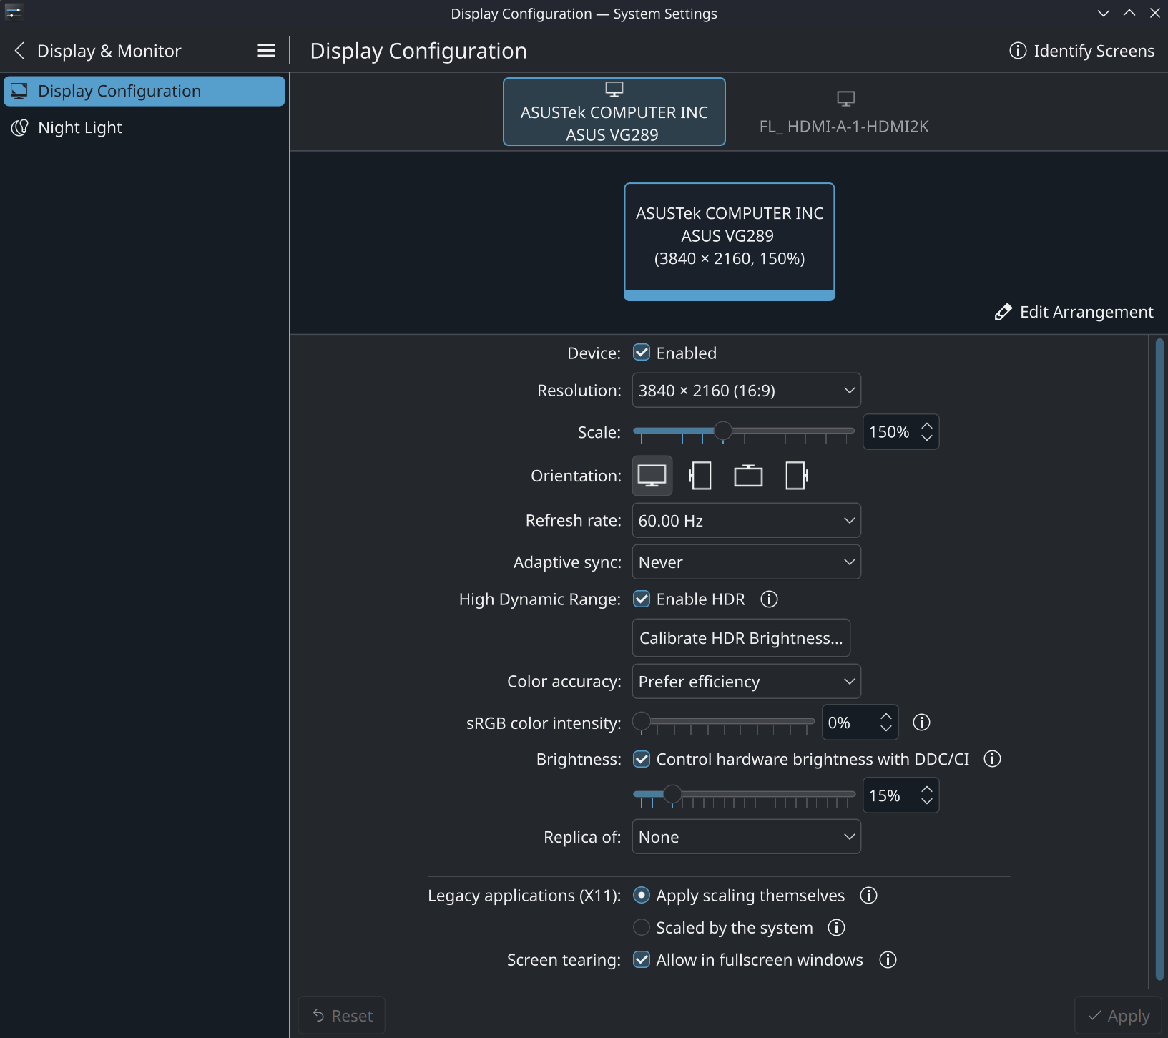Expand the Refresh rate dropdown
The image size is (1168, 1038).
coord(746,521)
